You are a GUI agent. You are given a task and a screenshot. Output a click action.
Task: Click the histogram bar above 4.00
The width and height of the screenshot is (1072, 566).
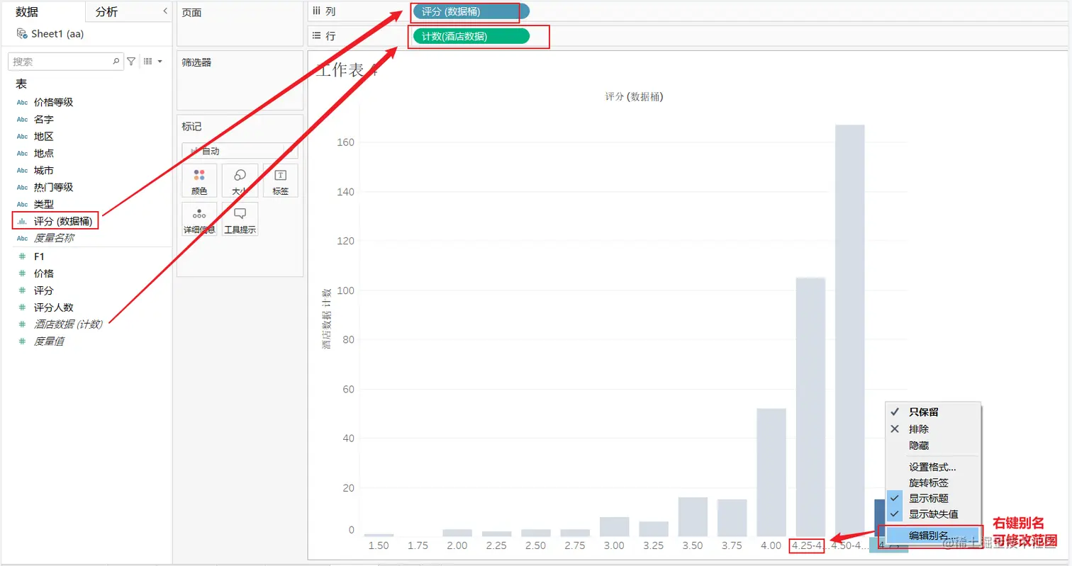coord(771,472)
